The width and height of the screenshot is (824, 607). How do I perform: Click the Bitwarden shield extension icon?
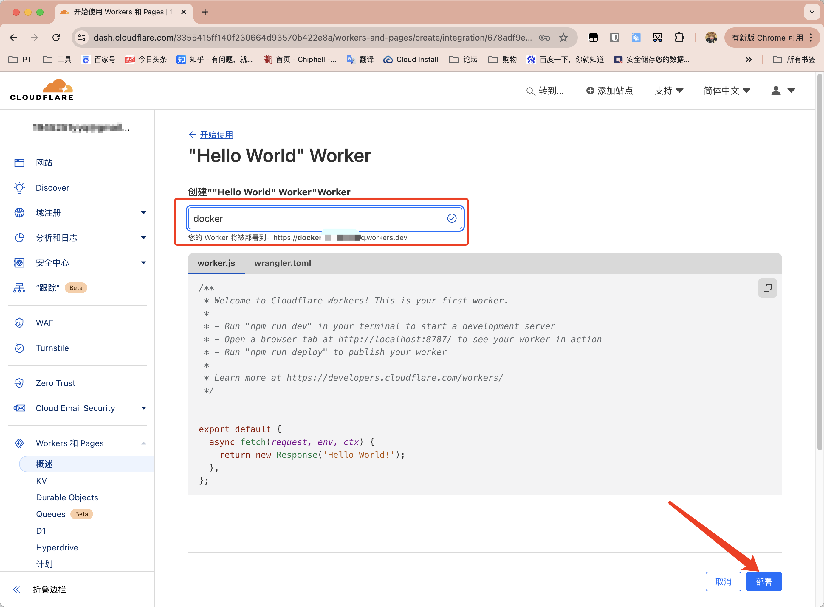614,38
